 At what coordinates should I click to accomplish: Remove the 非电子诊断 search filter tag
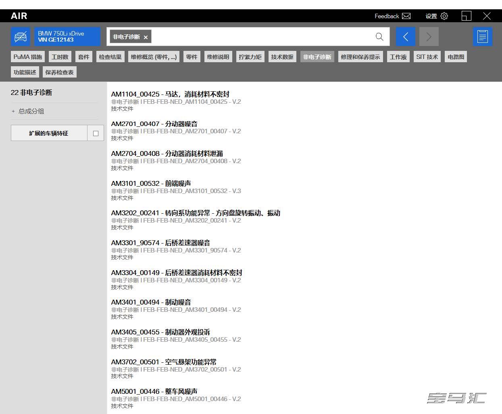coord(146,37)
